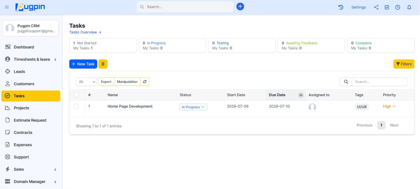
Task: Click the UI/UX tag
Action: tap(362, 107)
